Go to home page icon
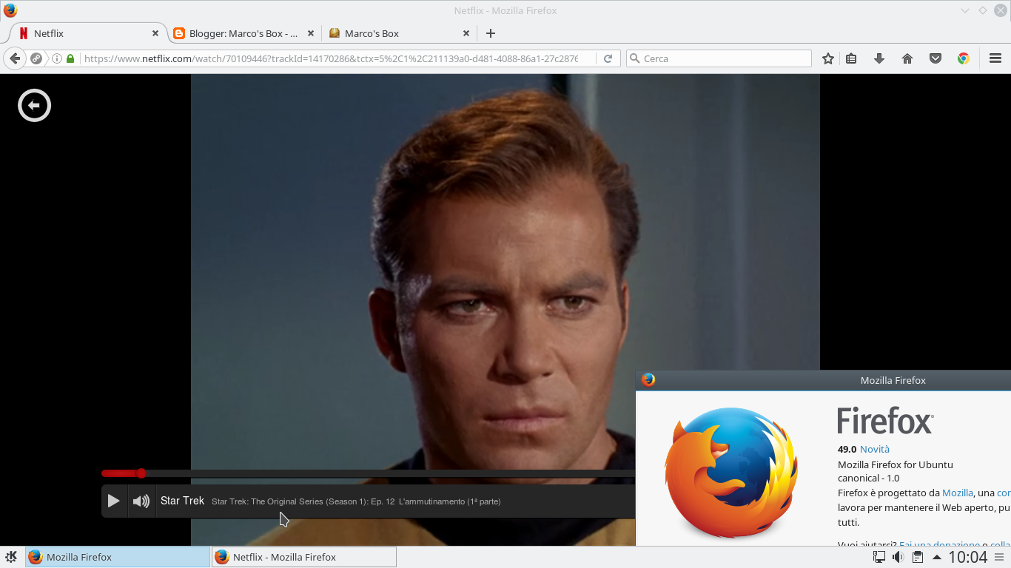The image size is (1011, 568). (907, 58)
